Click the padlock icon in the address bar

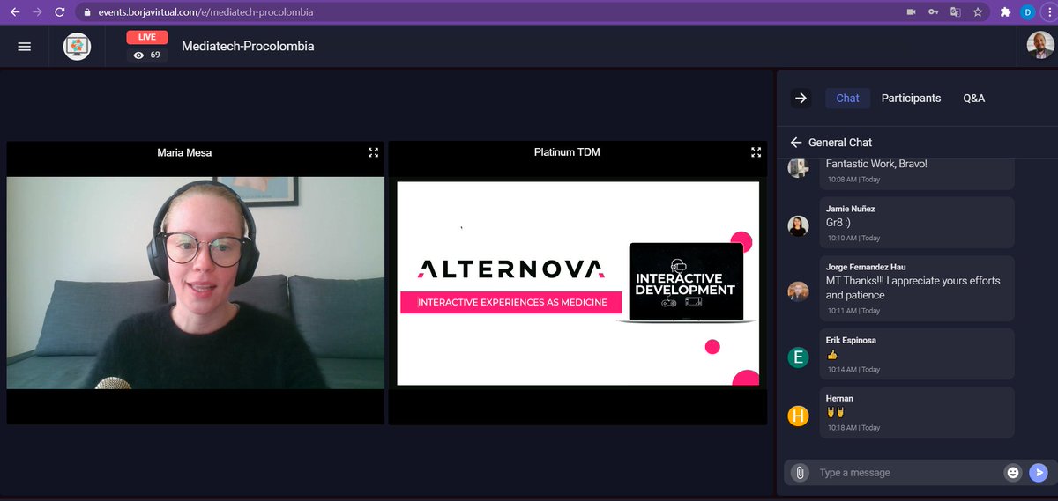click(x=86, y=13)
